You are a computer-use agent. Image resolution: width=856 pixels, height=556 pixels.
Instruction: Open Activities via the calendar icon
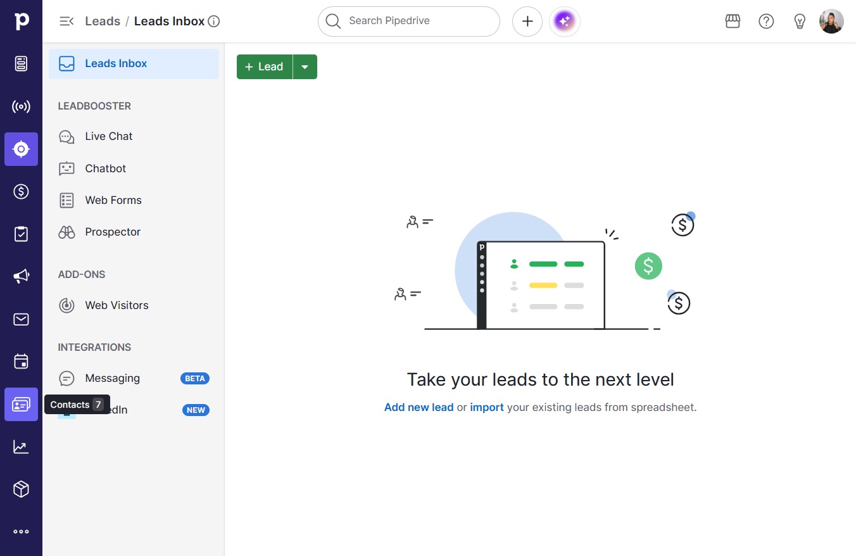pyautogui.click(x=21, y=362)
